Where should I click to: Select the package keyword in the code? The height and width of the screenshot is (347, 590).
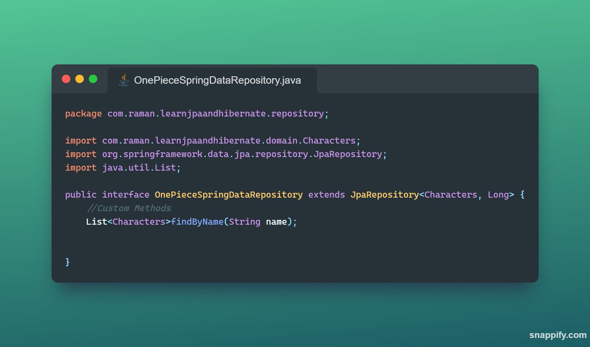(83, 113)
